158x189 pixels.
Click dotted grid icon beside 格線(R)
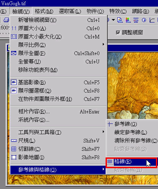click(110, 162)
